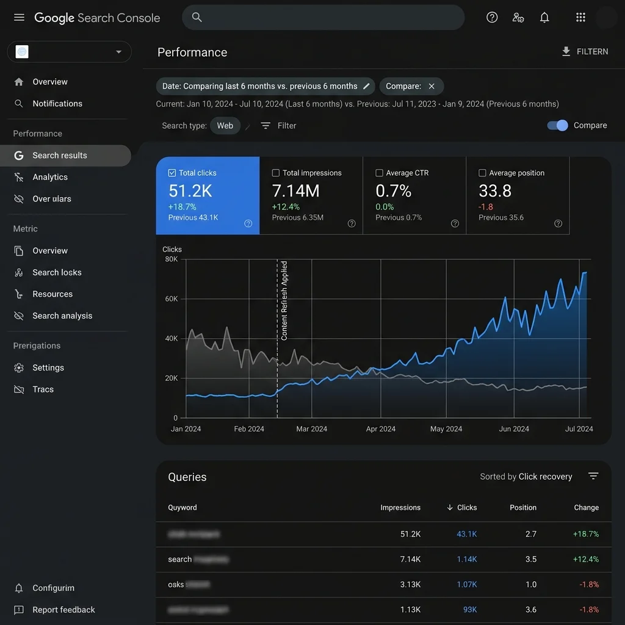Screen dimensions: 625x625
Task: Open the hamburger navigation menu
Action: (19, 18)
